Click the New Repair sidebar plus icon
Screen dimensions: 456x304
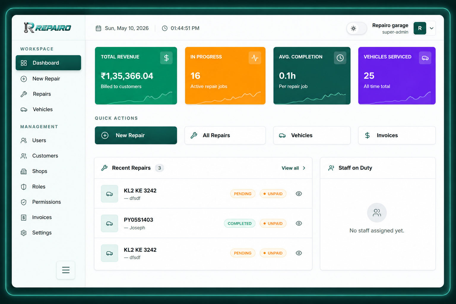[24, 79]
